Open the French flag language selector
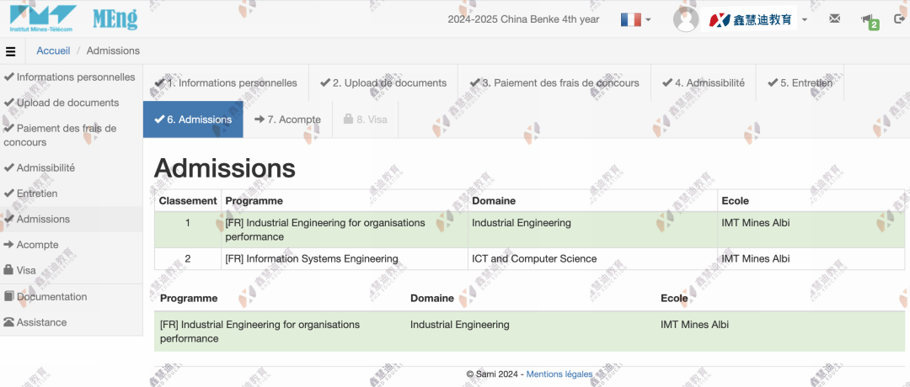Screen dimensions: 910x387 [x=635, y=19]
